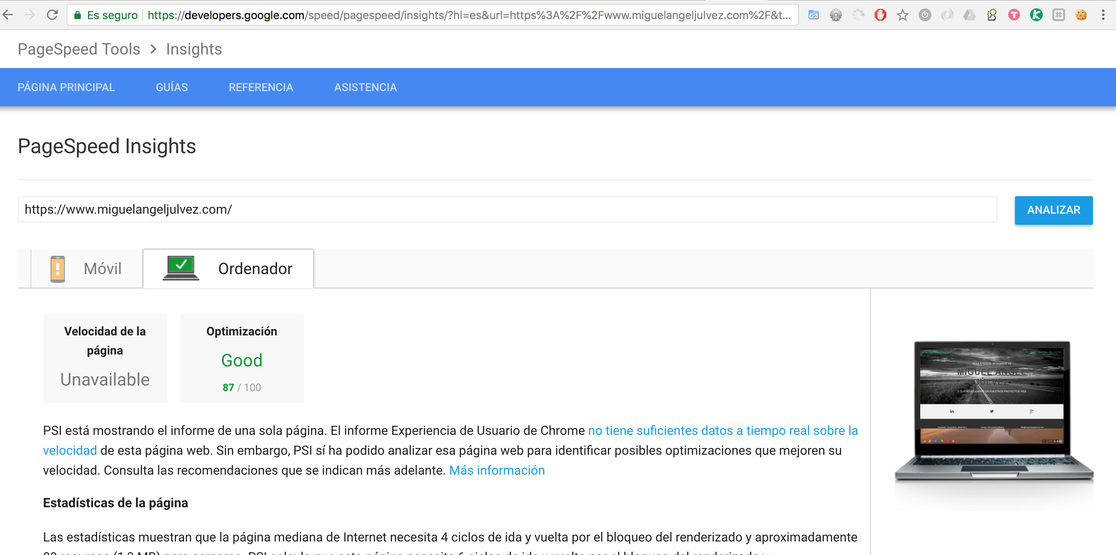The image size is (1116, 555).
Task: Switch to the Móvil tab
Action: click(87, 269)
